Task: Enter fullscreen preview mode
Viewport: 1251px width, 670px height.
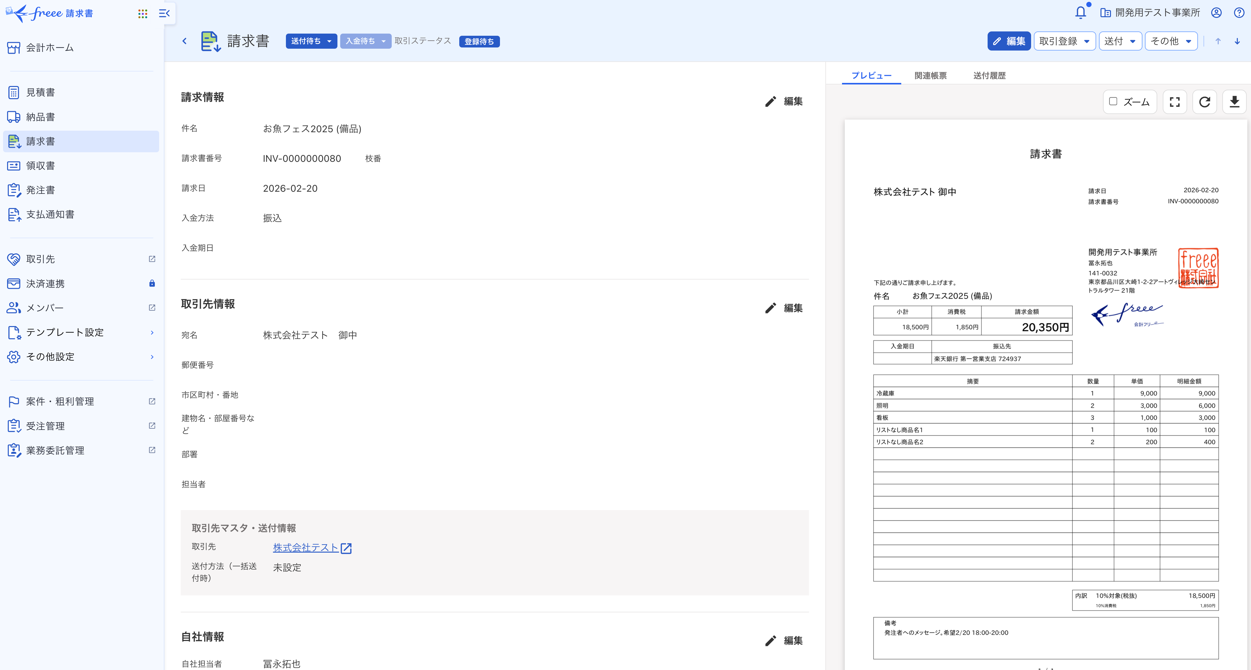Action: point(1175,101)
